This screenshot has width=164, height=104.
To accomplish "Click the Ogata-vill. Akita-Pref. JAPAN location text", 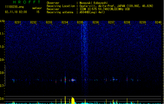I will (x=116, y=6).
